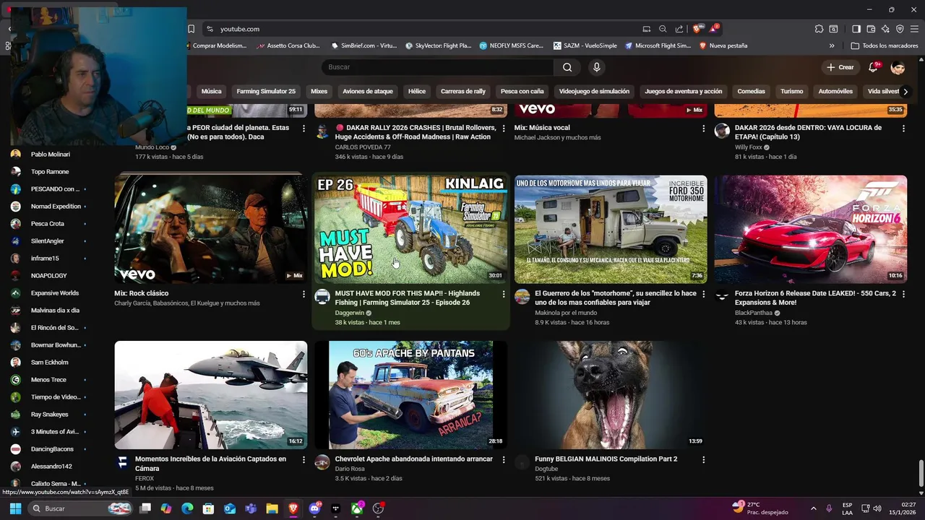The height and width of the screenshot is (520, 925).
Task: Open options for Momentos Increíbles de la Aviación
Action: [304, 459]
